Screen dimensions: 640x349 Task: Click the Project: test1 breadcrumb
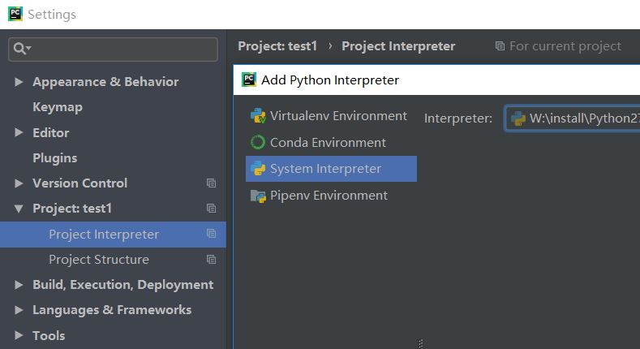[277, 46]
